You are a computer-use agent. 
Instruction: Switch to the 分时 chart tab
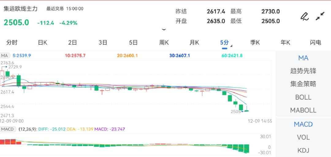pyautogui.click(x=12, y=42)
